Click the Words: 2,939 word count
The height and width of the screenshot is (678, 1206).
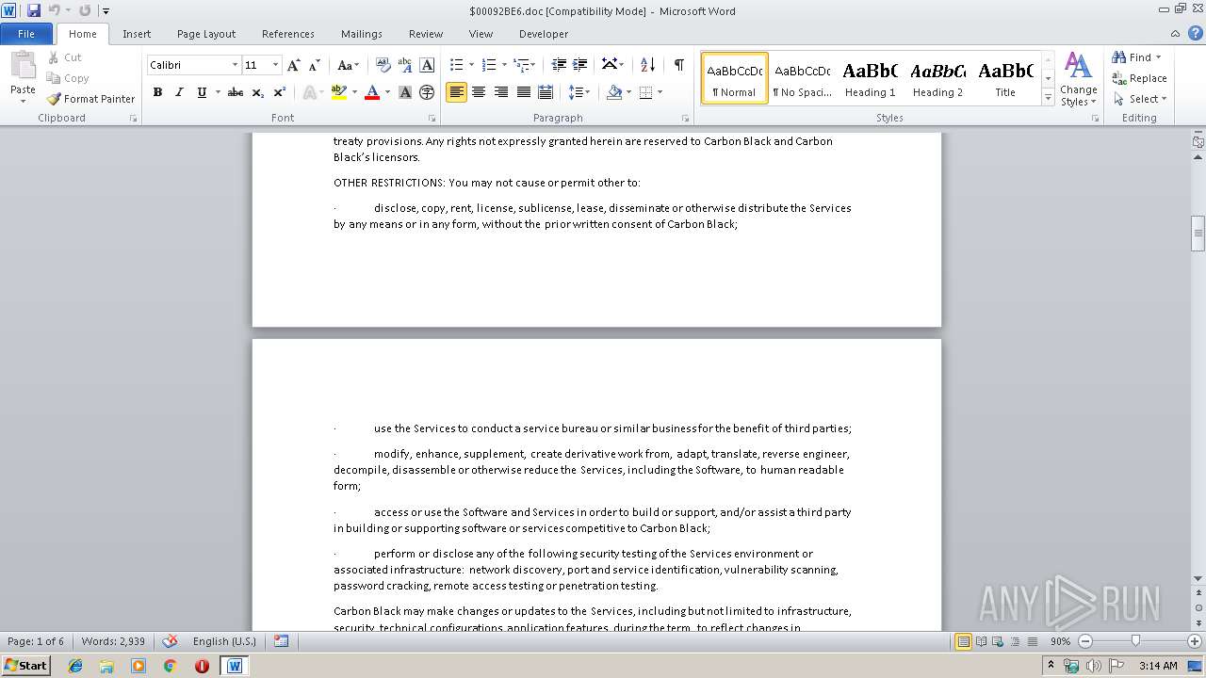pyautogui.click(x=113, y=641)
